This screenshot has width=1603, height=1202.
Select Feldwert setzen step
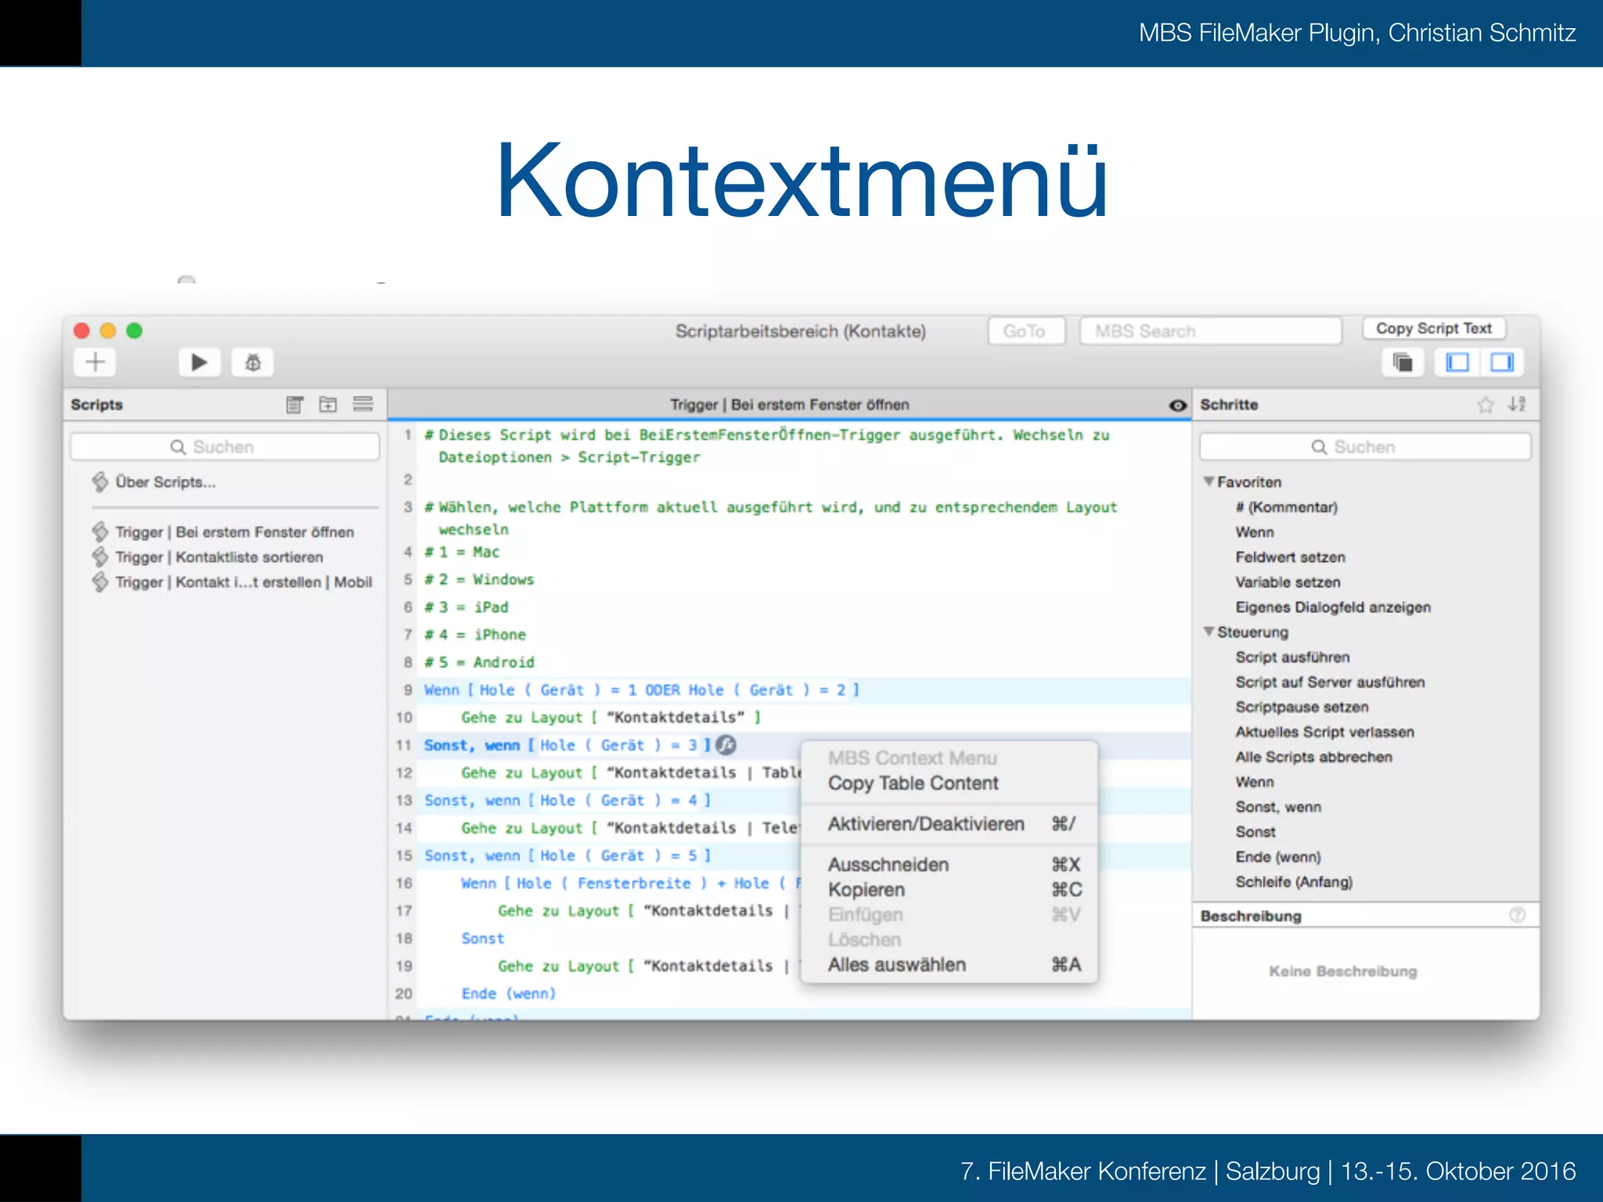click(1290, 557)
